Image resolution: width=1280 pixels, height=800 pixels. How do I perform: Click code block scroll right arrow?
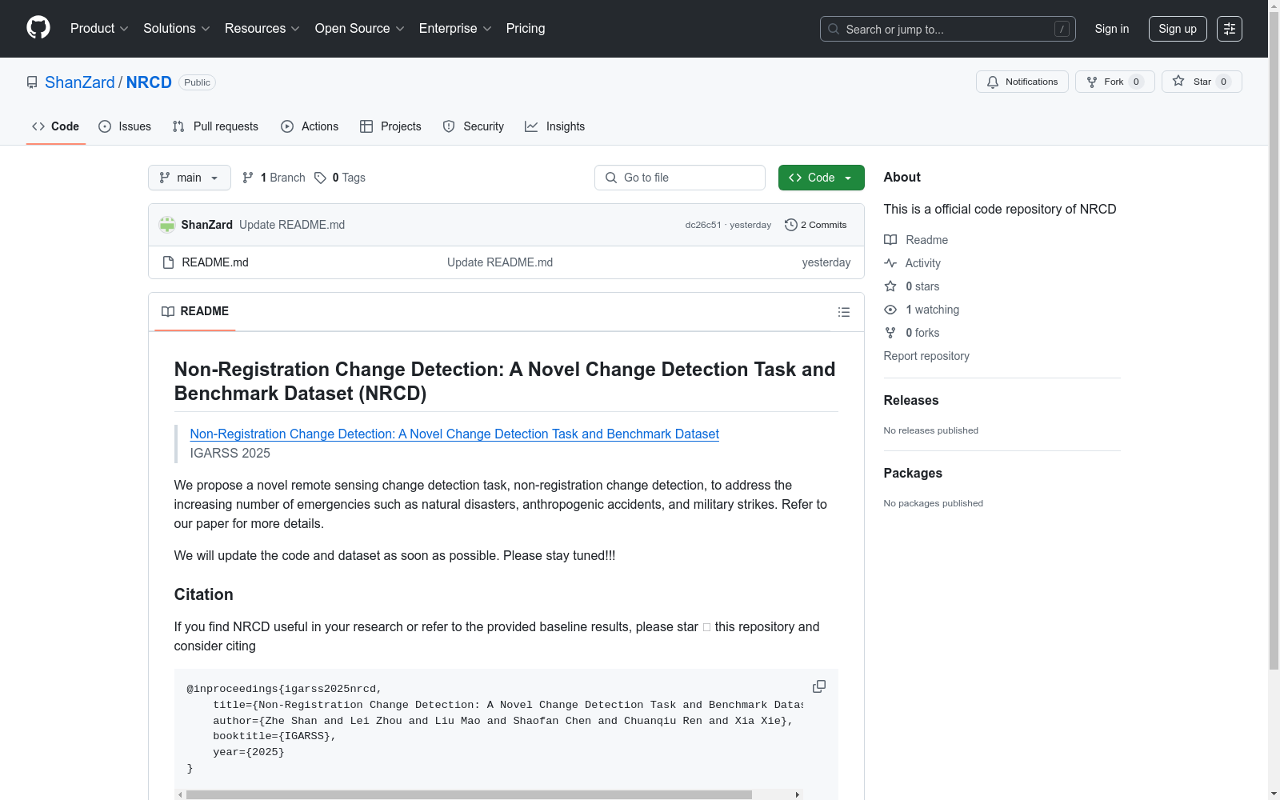point(797,794)
